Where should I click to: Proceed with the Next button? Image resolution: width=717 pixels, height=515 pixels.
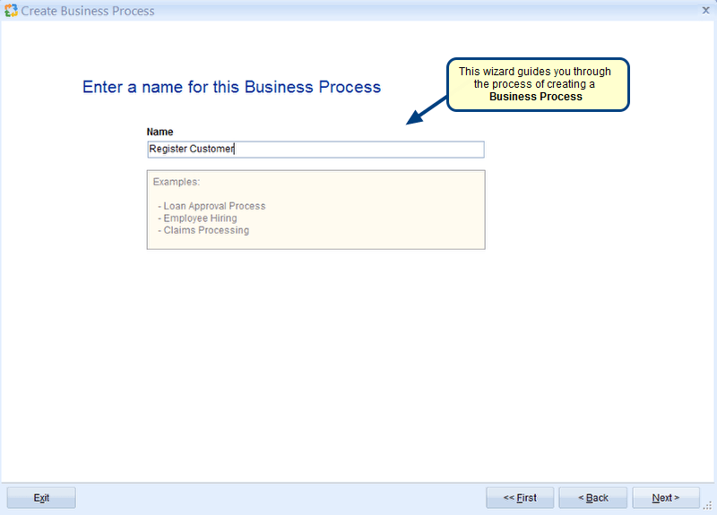(x=665, y=498)
